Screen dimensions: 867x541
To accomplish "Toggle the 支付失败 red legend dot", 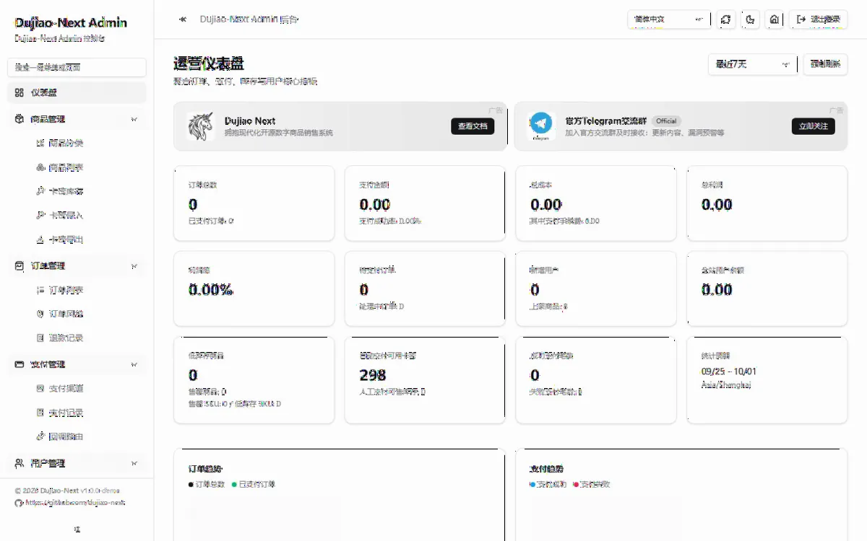I will pos(575,484).
